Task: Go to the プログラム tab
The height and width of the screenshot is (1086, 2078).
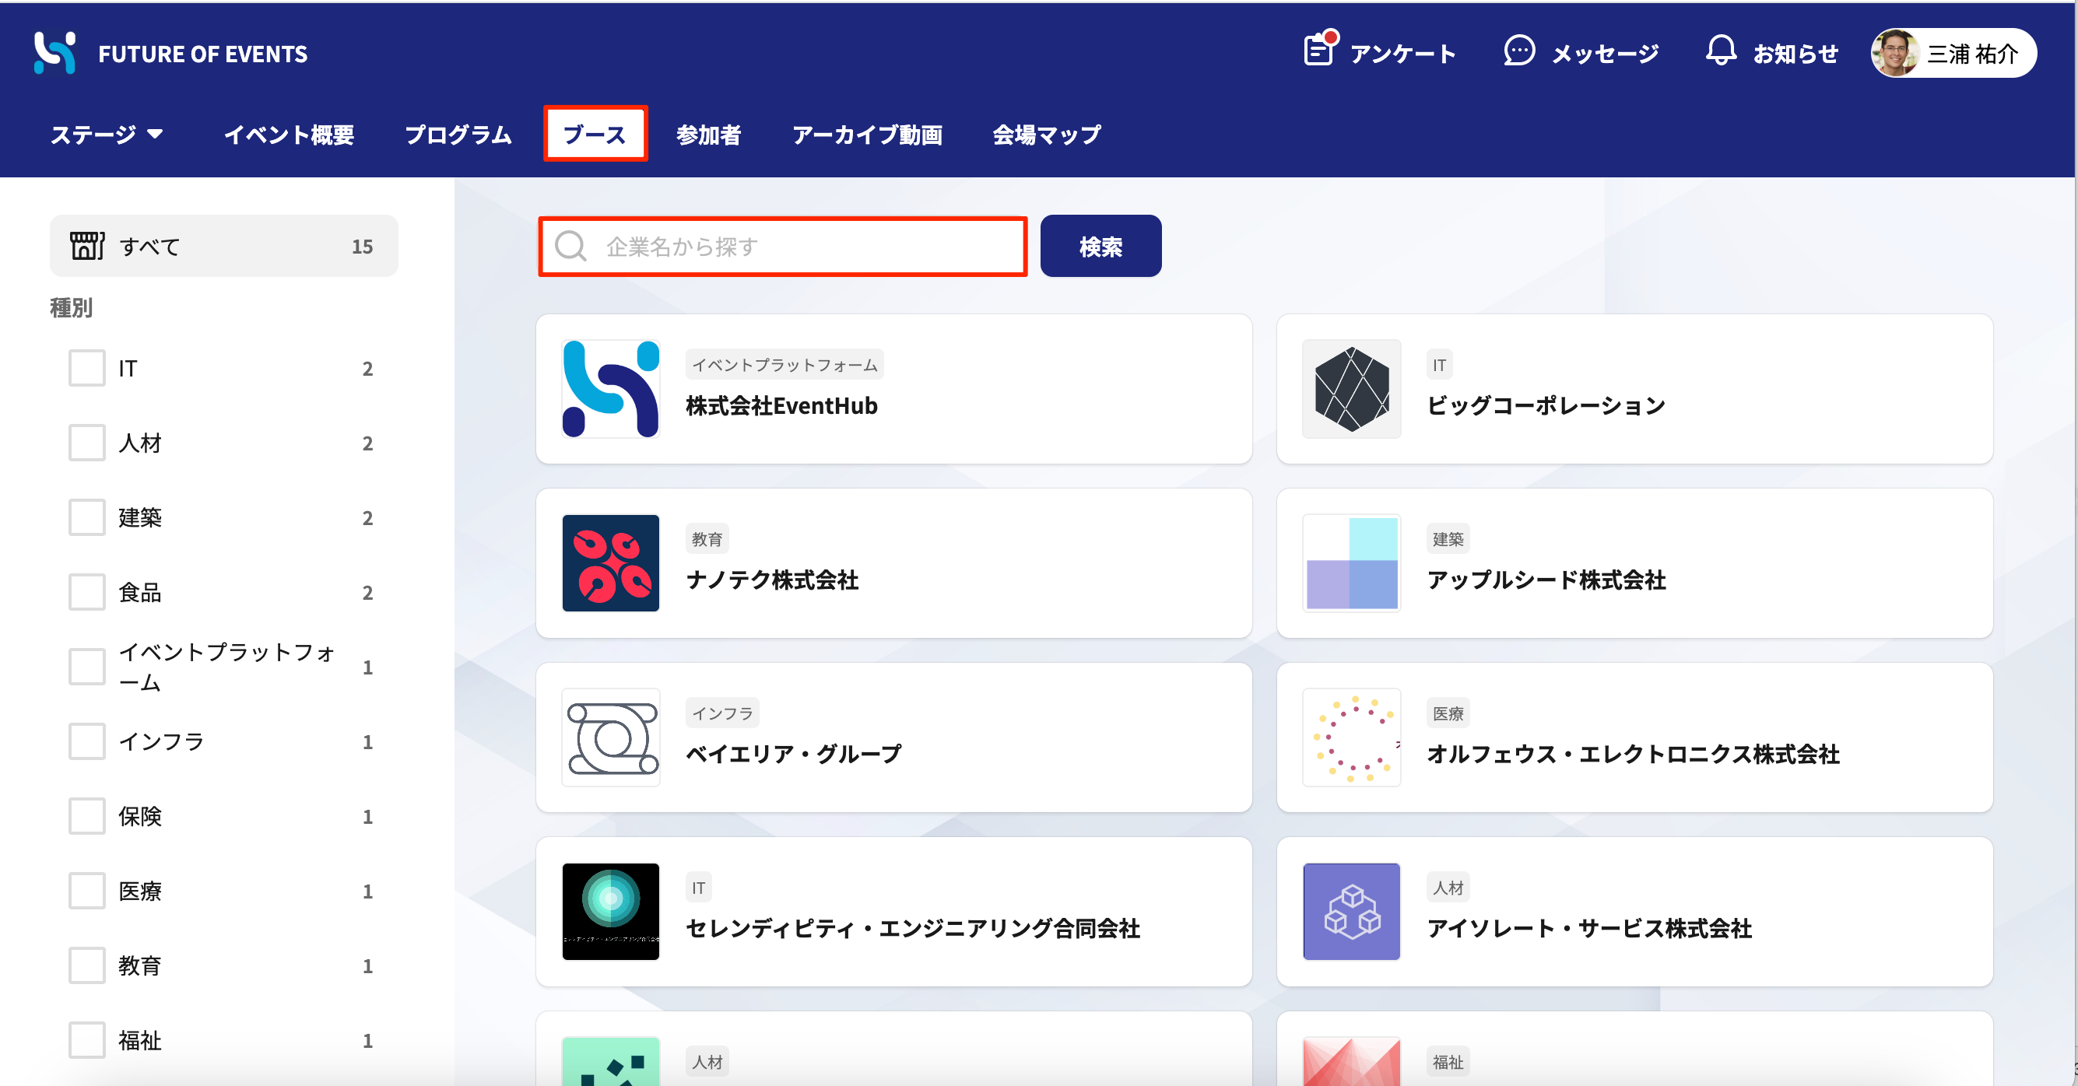Action: coord(458,134)
